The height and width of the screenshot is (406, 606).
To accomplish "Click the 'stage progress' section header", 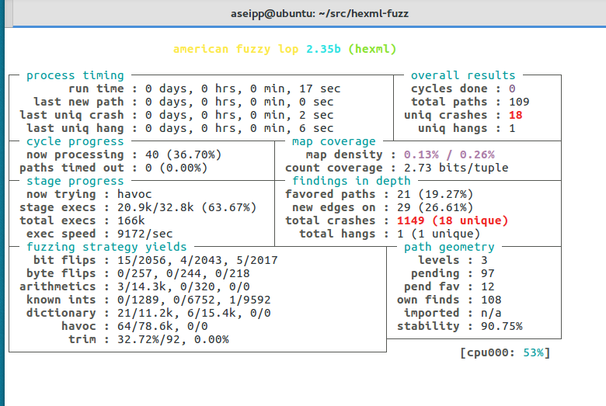I will pyautogui.click(x=75, y=181).
